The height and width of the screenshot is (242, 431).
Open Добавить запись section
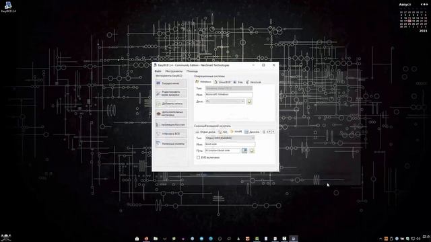coord(171,104)
